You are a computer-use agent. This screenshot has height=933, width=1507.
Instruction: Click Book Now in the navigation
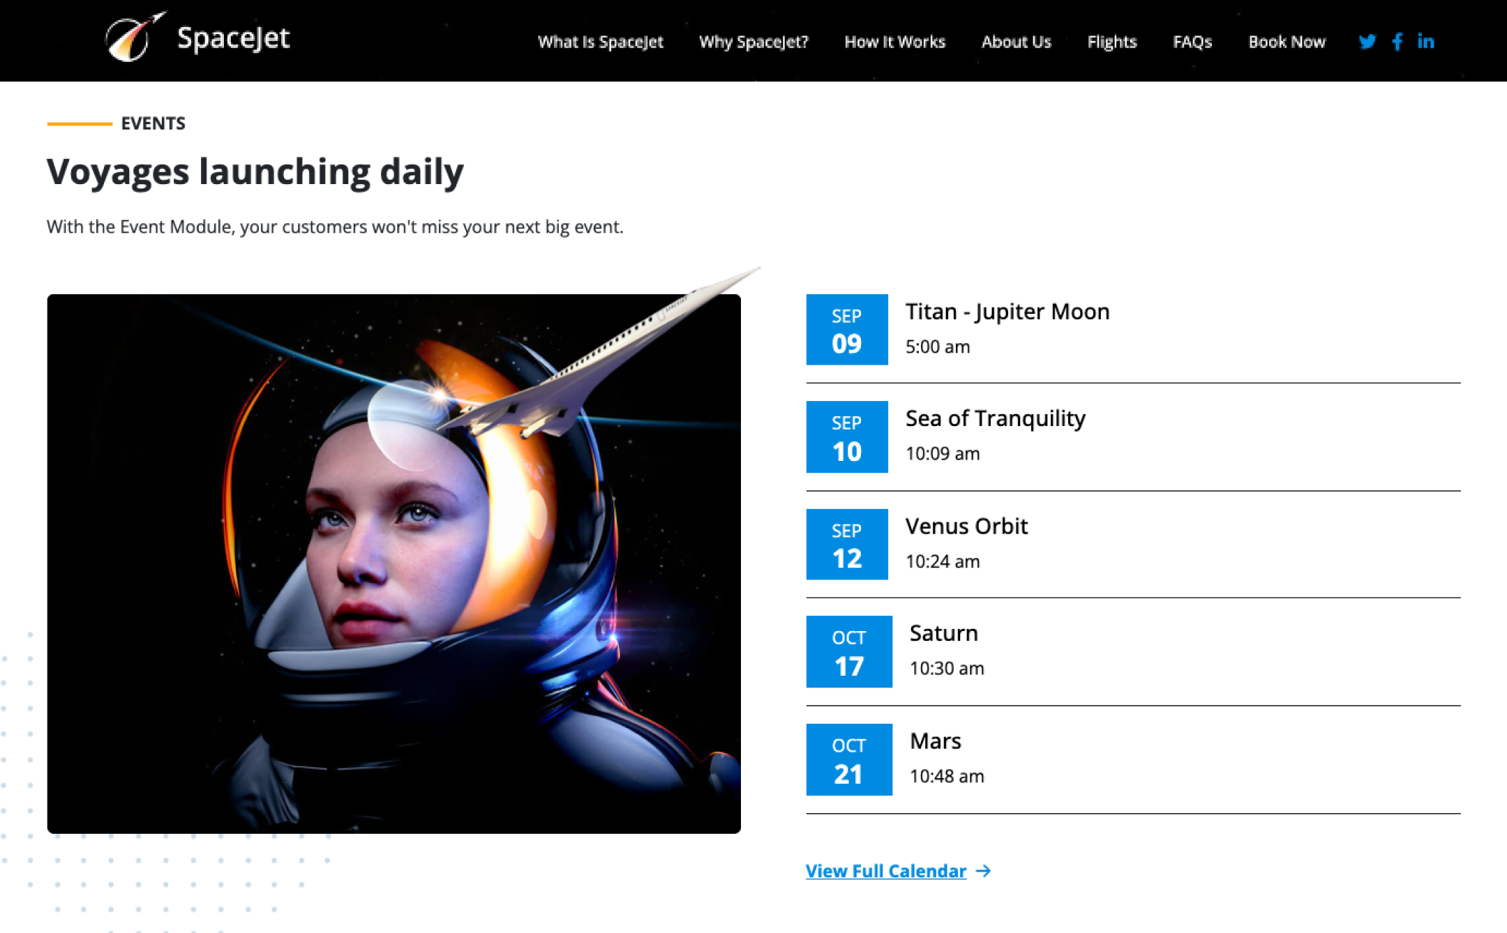pyautogui.click(x=1287, y=42)
